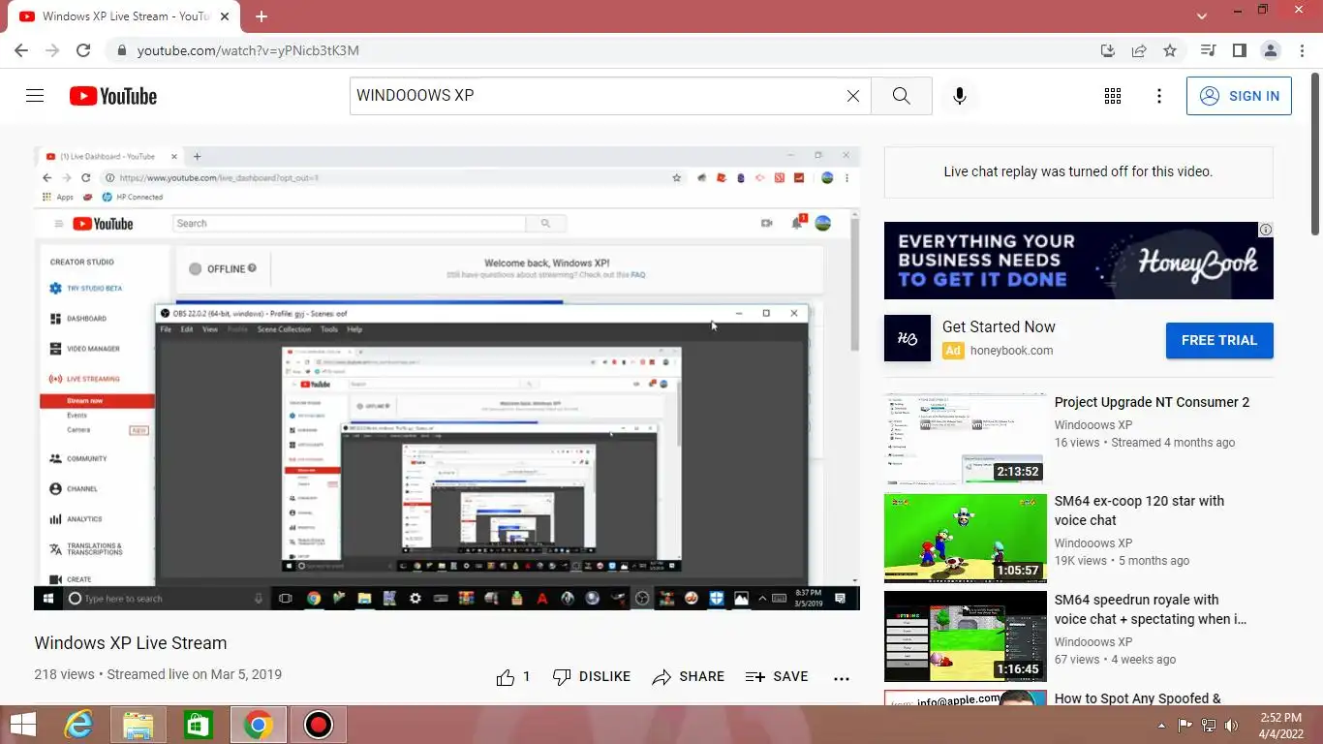This screenshot has width=1323, height=744.
Task: Open the Chrome profile avatar
Action: point(1271,50)
